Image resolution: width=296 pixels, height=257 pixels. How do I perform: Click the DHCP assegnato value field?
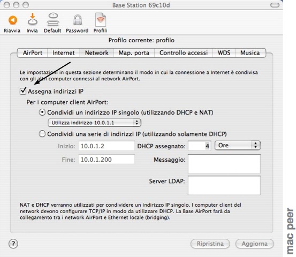pos(199,146)
